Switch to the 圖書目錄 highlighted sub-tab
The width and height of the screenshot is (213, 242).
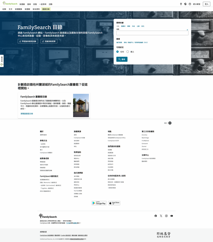point(46,9)
